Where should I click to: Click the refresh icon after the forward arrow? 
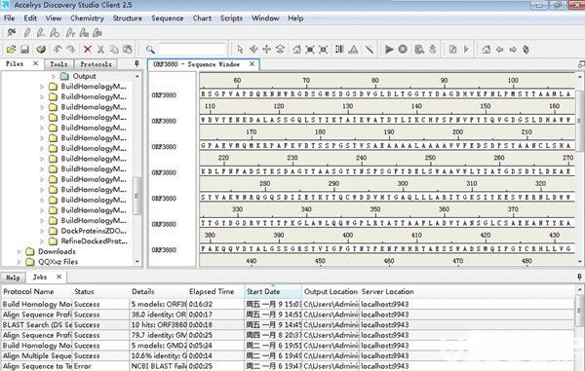coord(526,49)
